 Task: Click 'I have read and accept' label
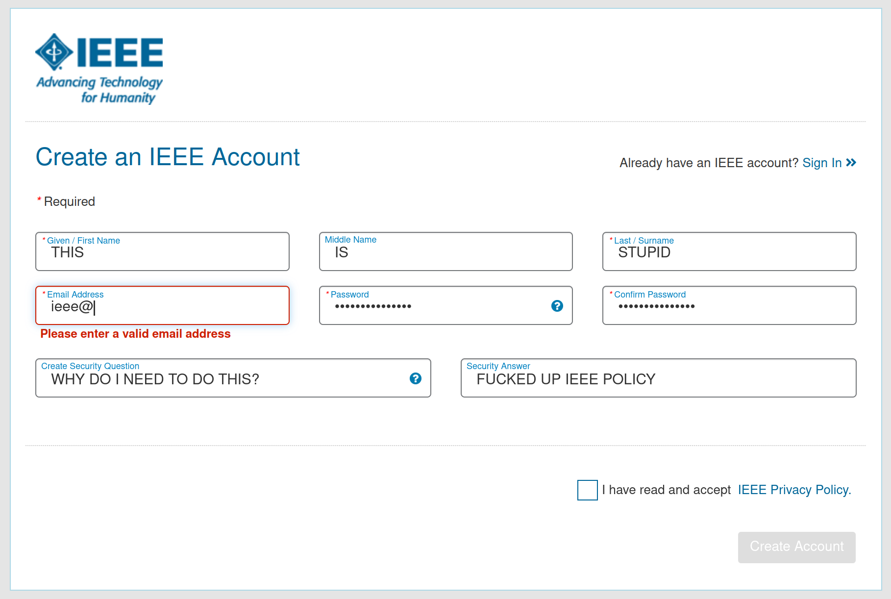click(x=666, y=490)
